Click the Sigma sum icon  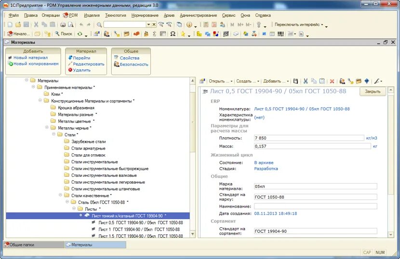point(154,34)
